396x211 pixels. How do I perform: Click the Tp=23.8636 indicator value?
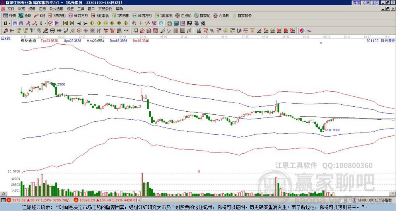[x=49, y=40]
